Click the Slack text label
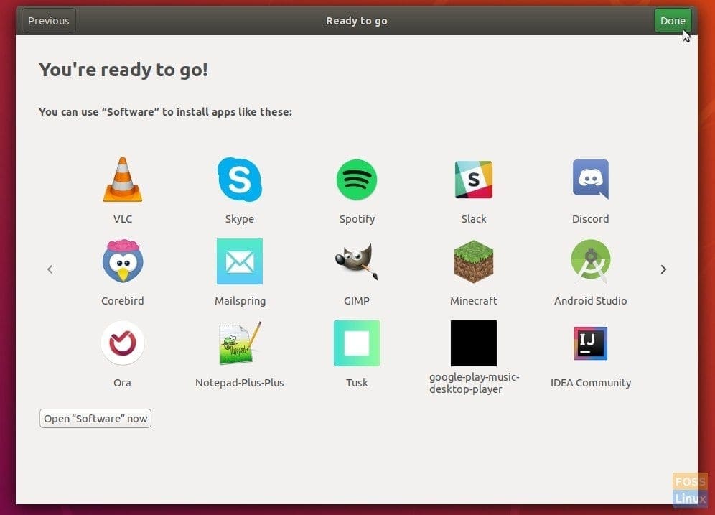 tap(474, 219)
